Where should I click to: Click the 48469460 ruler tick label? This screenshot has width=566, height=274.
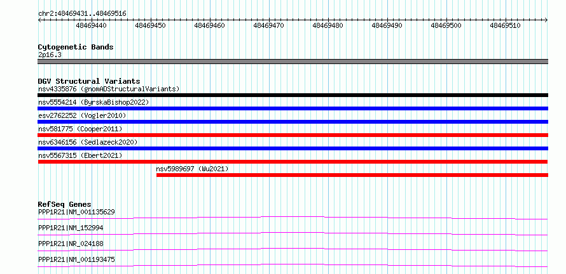tap(210, 25)
